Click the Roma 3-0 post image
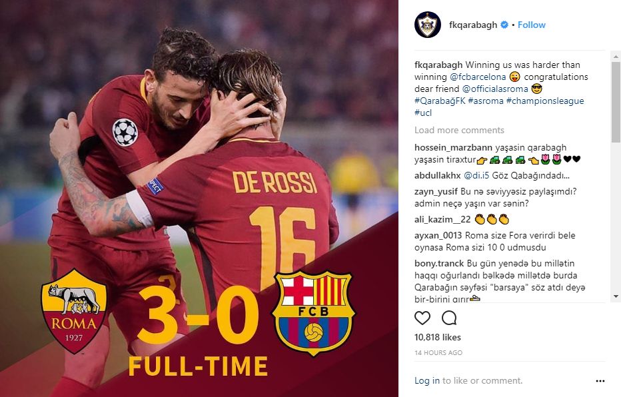Viewport: 621px width, 397px height. 199,198
